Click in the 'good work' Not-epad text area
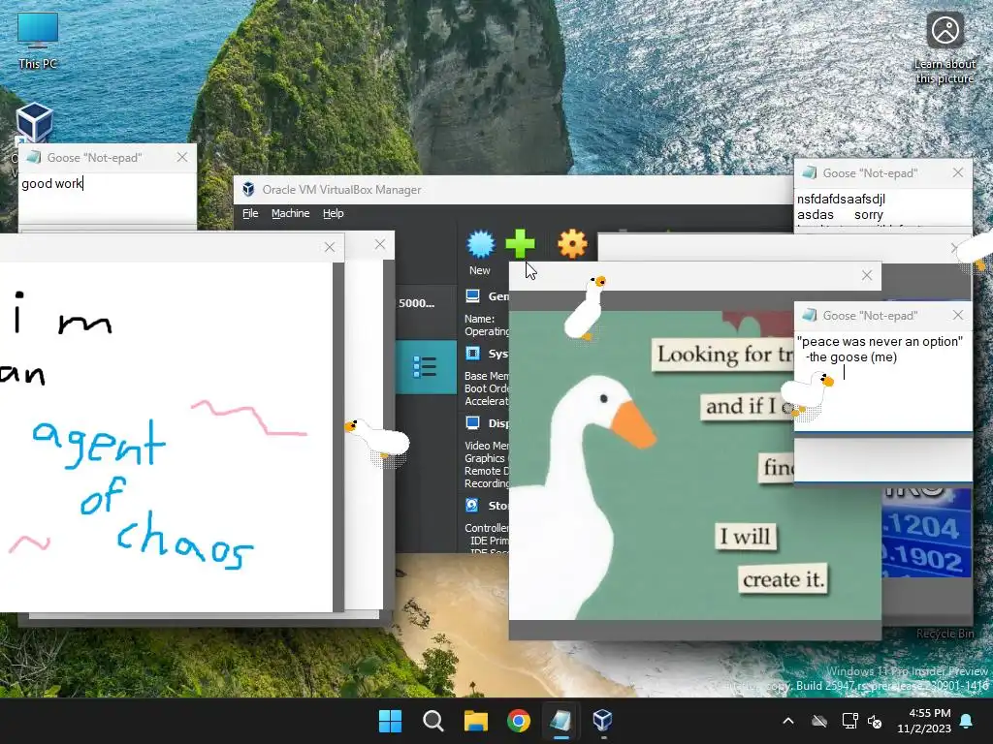The image size is (993, 744). [108, 198]
